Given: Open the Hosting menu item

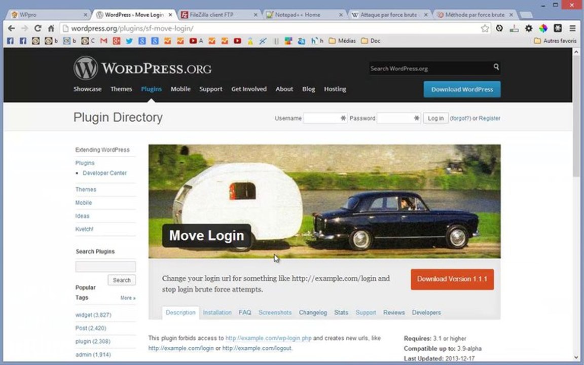Looking at the screenshot, I should point(335,89).
